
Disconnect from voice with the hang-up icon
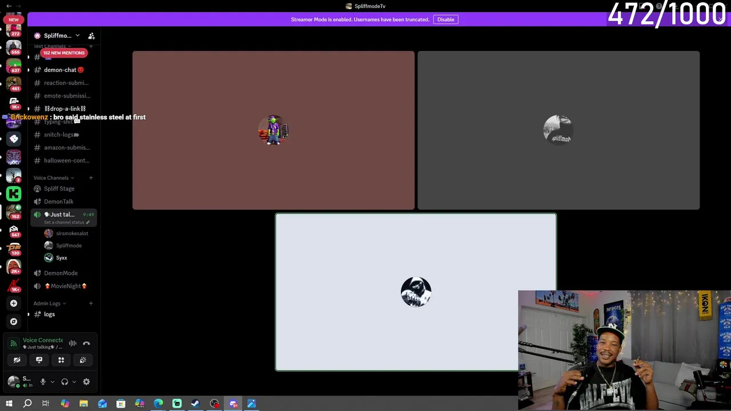click(x=86, y=344)
